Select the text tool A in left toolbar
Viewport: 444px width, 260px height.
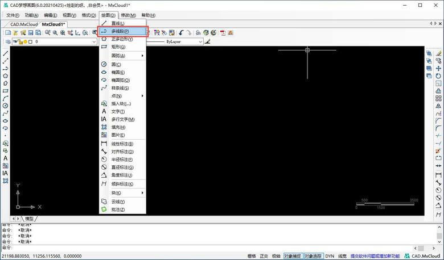[6, 158]
